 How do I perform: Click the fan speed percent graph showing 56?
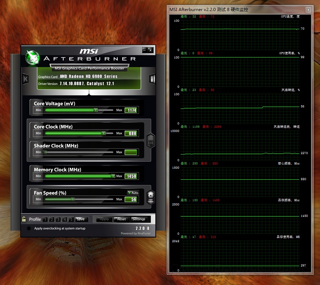(x=240, y=109)
